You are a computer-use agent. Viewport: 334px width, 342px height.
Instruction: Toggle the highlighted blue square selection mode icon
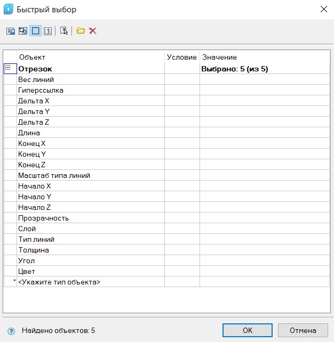point(35,31)
